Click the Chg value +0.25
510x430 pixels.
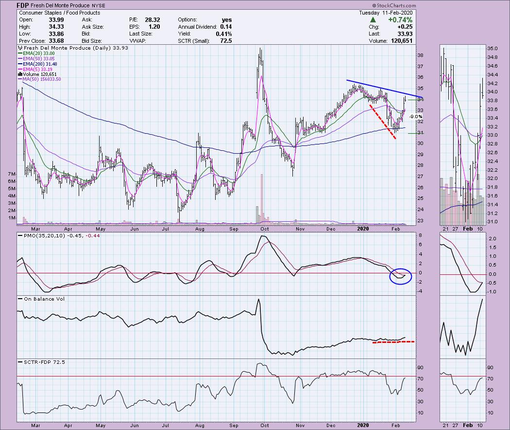405,27
